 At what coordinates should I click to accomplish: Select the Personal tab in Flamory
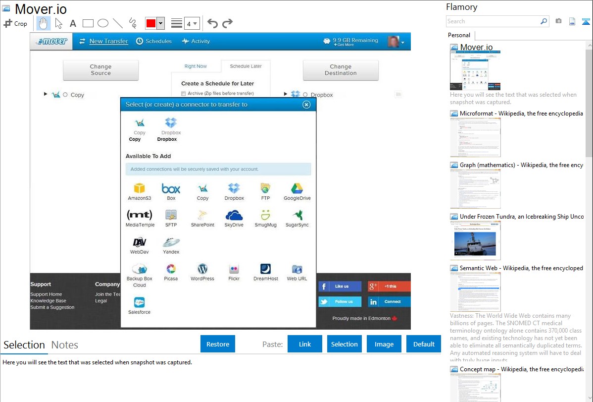(x=459, y=35)
